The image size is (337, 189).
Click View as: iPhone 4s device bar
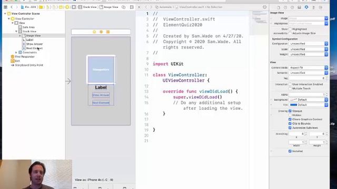[x=94, y=180]
